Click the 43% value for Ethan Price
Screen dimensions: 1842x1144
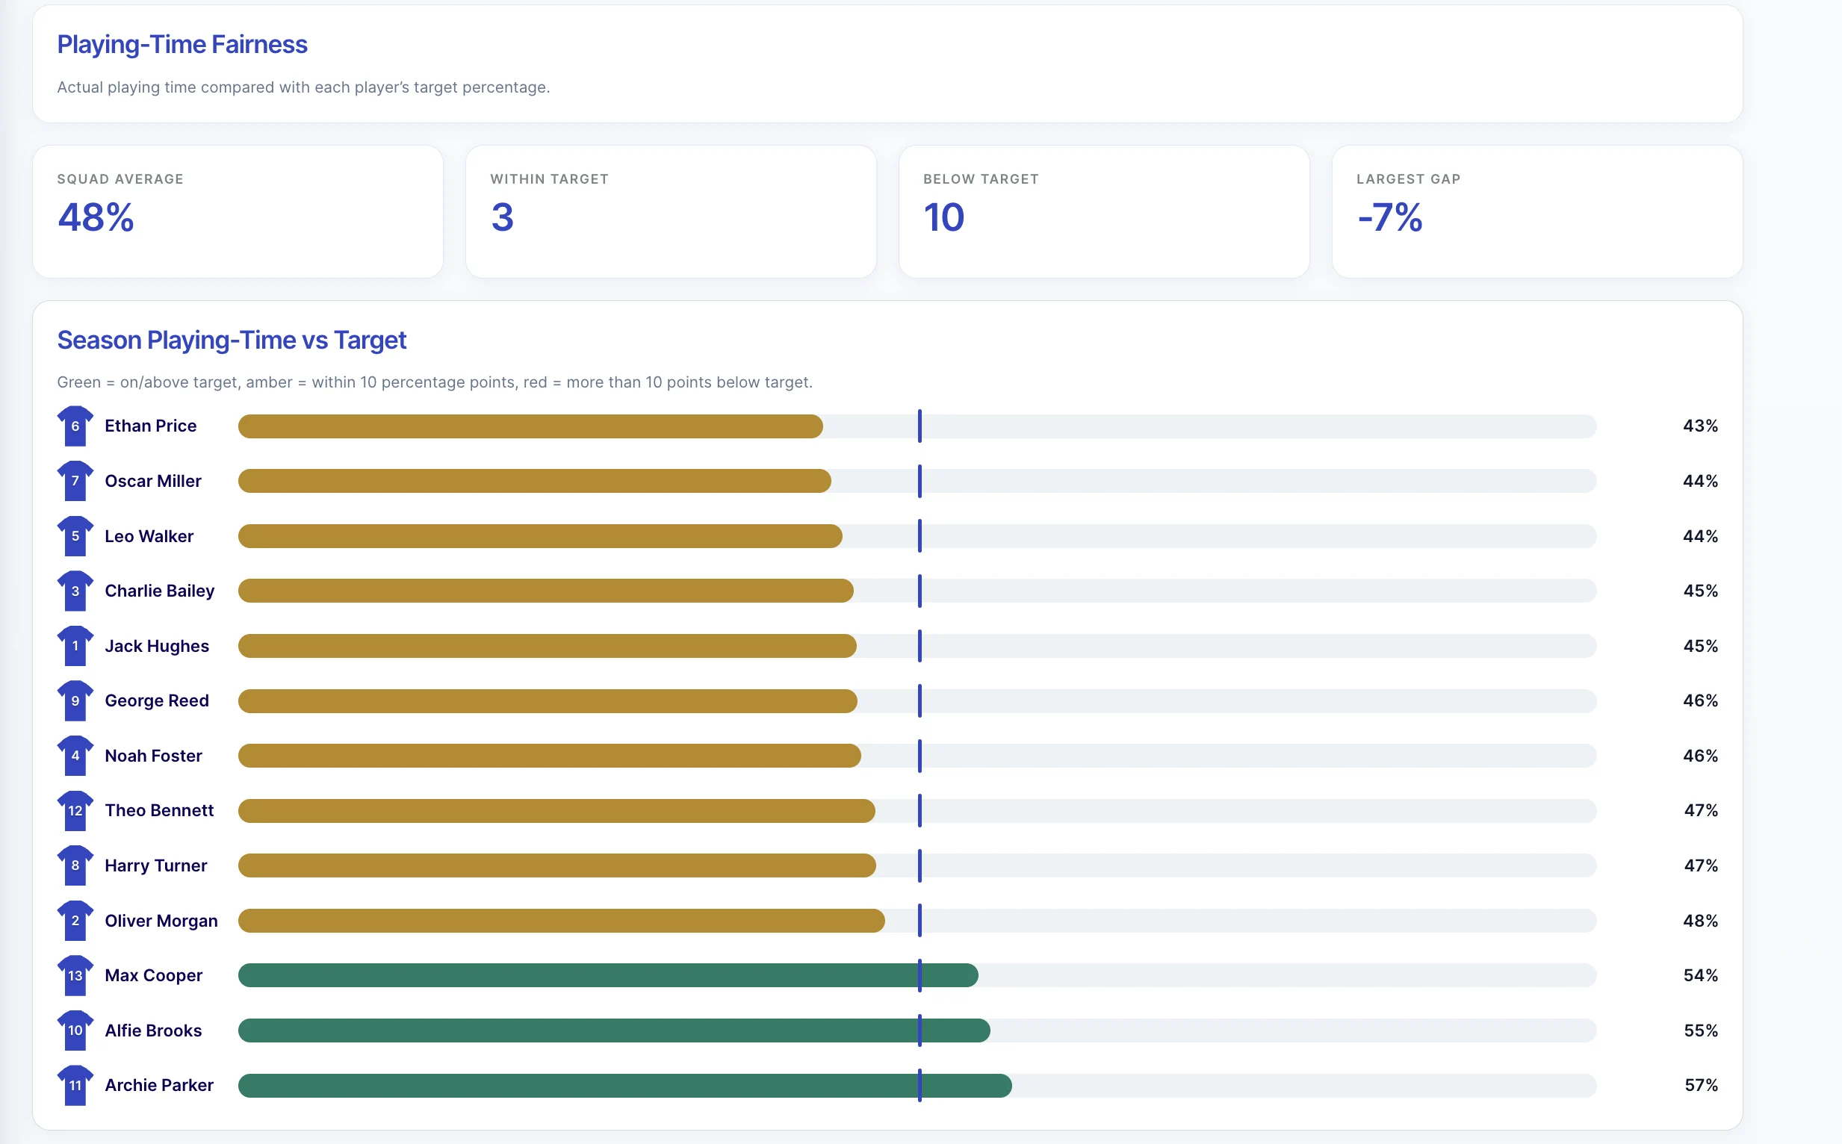[x=1701, y=426]
